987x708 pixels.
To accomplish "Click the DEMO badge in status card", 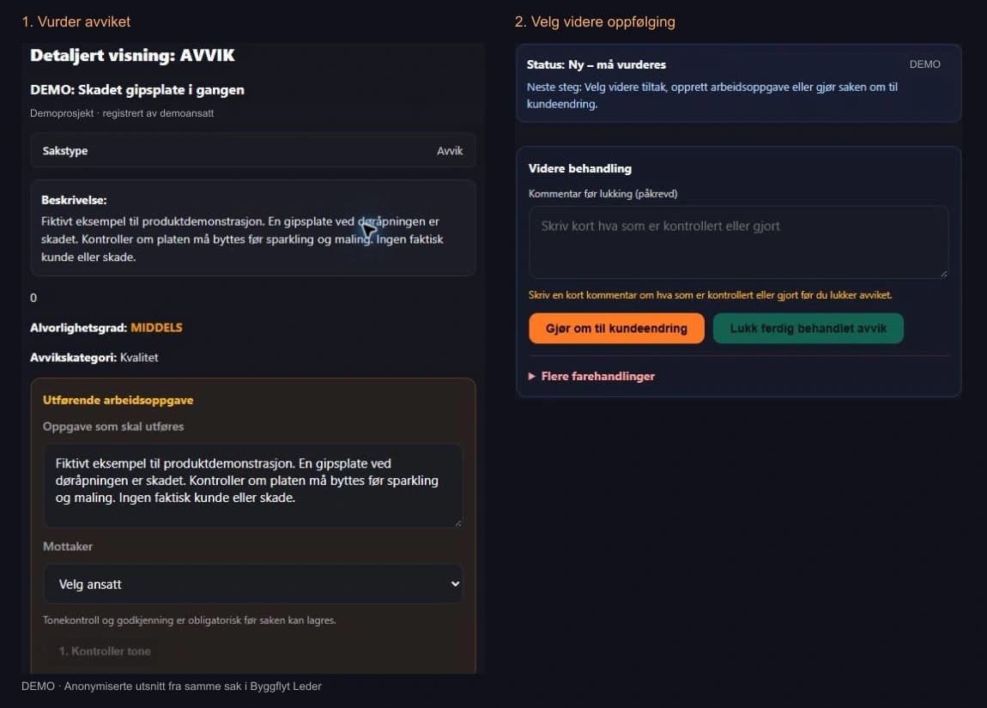I will click(x=924, y=64).
